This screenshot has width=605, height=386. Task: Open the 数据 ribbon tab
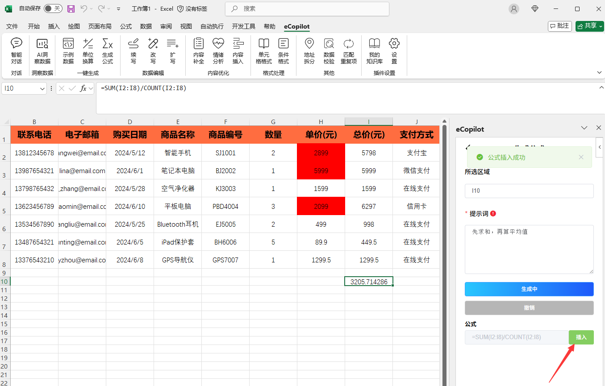click(146, 26)
